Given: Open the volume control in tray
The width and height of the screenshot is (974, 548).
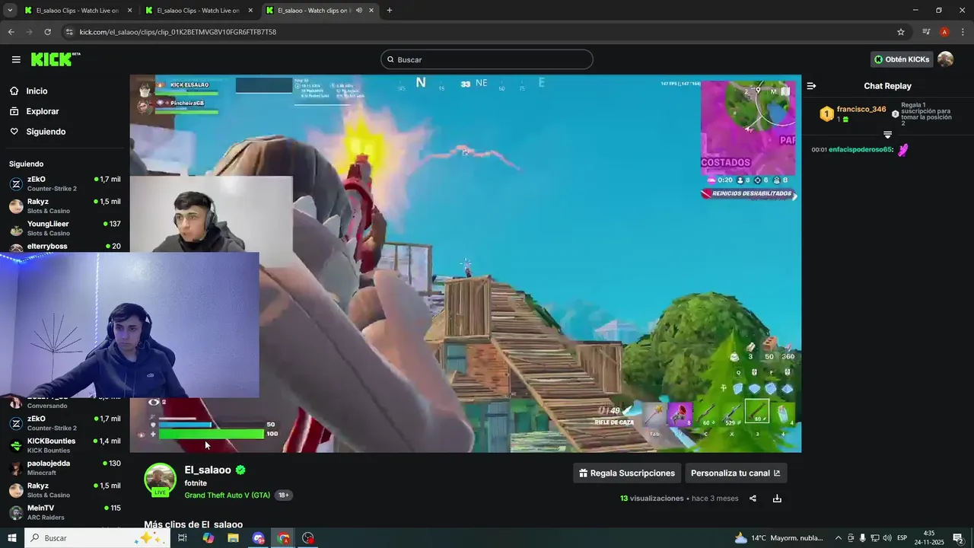Looking at the screenshot, I should (887, 538).
